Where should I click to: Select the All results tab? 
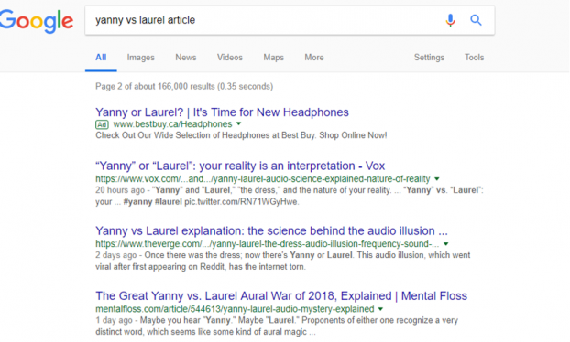click(x=101, y=58)
